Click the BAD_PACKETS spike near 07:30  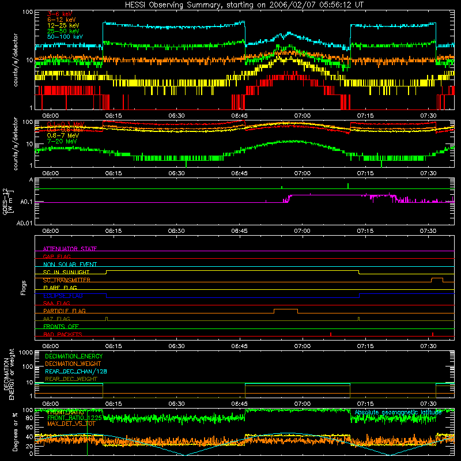click(x=433, y=334)
